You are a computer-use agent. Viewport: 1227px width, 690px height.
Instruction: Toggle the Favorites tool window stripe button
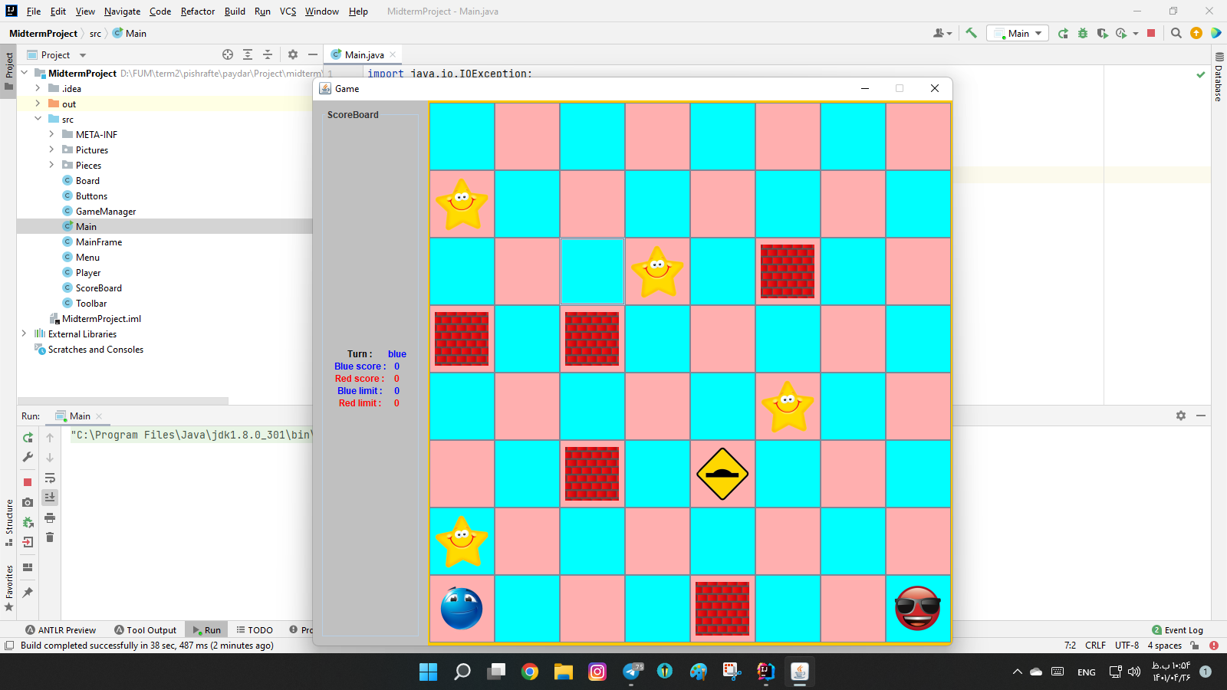pyautogui.click(x=9, y=588)
